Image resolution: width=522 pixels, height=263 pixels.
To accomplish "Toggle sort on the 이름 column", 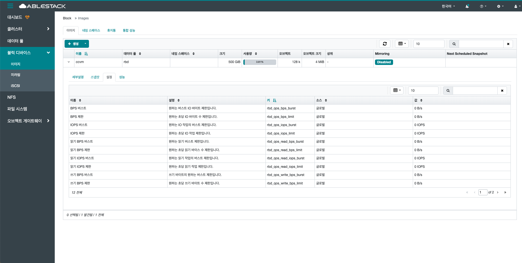I will coord(86,53).
